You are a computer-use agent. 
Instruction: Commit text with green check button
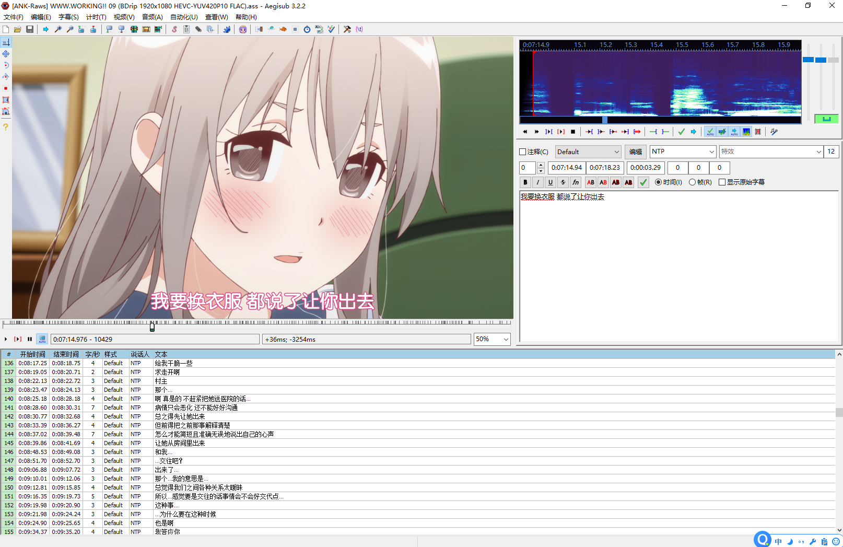pyautogui.click(x=643, y=182)
